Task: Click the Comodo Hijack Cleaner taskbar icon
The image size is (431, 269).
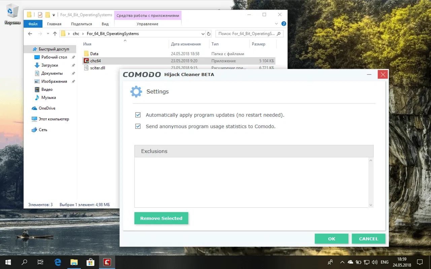Action: click(x=107, y=262)
